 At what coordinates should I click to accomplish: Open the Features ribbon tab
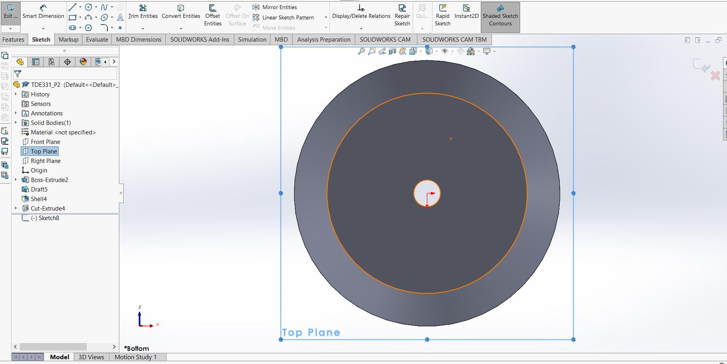click(x=13, y=39)
